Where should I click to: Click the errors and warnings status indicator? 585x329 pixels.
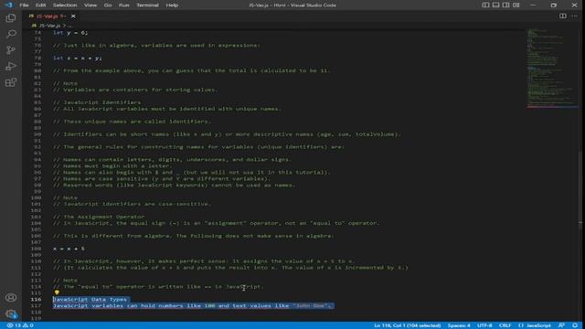(x=20, y=325)
